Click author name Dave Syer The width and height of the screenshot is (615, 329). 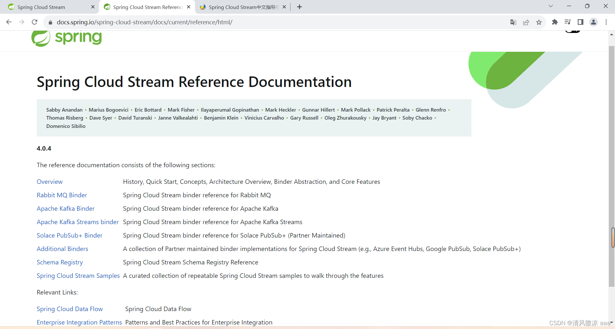(101, 118)
